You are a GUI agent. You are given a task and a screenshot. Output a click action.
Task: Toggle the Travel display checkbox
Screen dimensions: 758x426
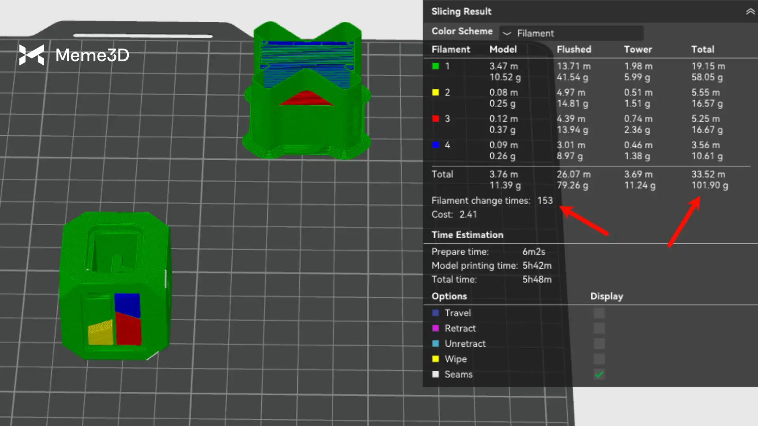[599, 313]
